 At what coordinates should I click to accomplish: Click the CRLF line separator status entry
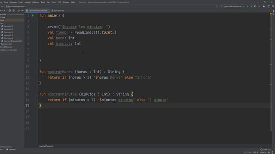pyautogui.click(x=249, y=152)
